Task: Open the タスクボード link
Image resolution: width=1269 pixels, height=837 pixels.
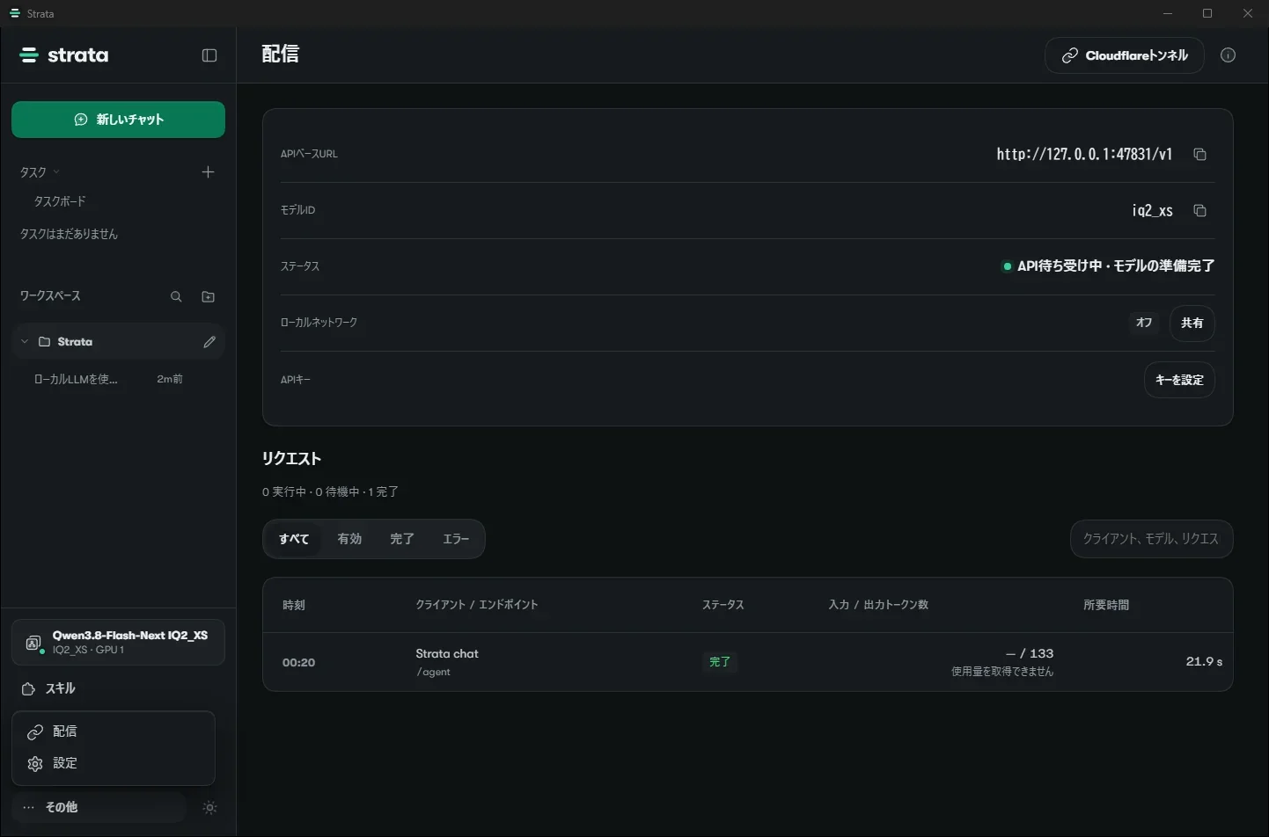Action: (60, 201)
